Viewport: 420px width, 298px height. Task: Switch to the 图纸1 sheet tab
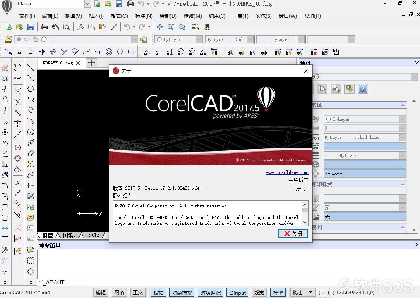(x=69, y=235)
